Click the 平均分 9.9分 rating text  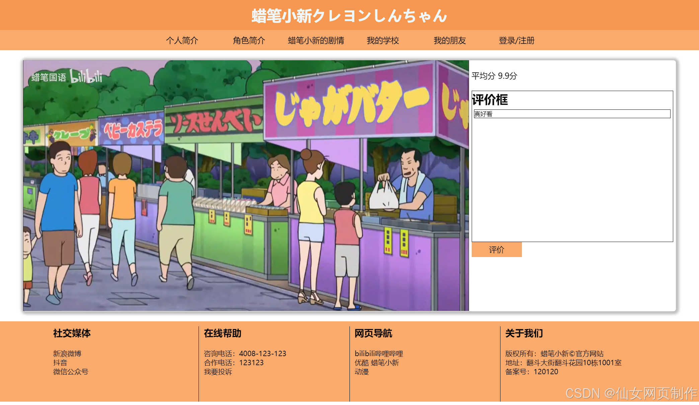(x=494, y=76)
